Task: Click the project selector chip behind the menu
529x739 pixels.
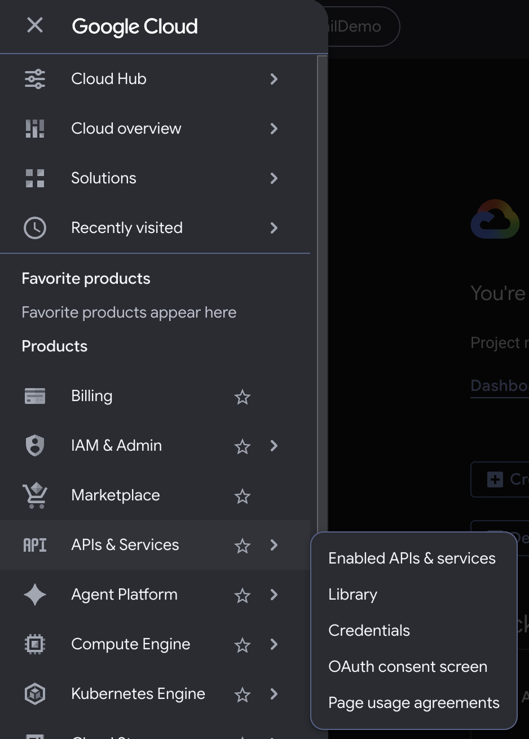Action: (x=363, y=27)
